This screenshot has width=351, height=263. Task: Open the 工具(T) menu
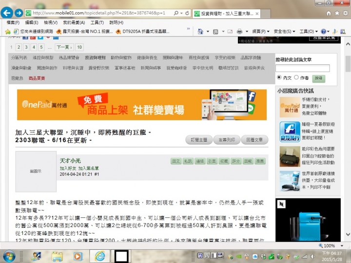coord(97,22)
